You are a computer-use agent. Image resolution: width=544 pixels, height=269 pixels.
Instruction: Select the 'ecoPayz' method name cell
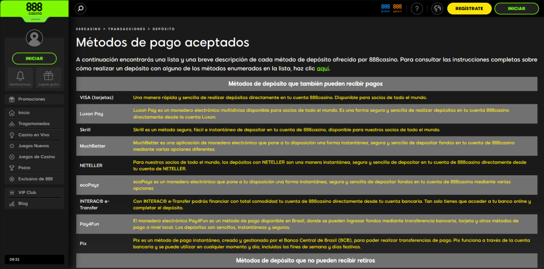(104, 185)
